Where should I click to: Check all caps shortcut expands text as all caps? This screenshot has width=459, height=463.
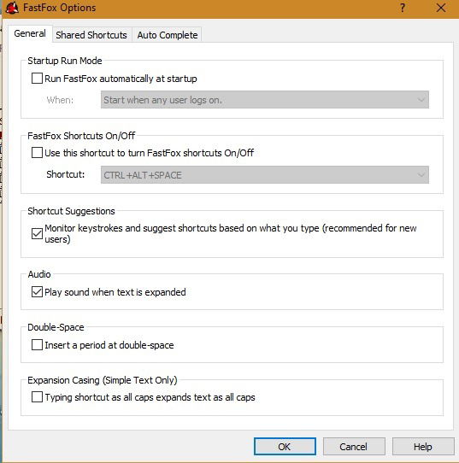coord(37,397)
